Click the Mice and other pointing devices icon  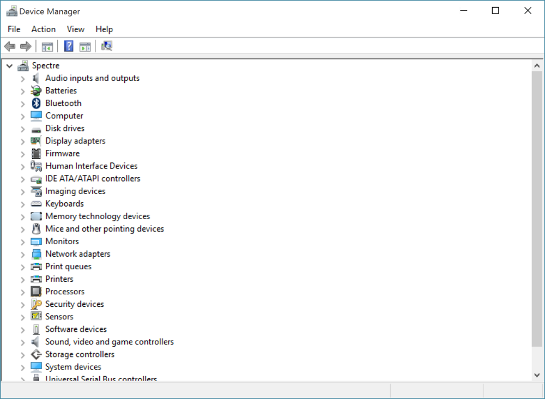(36, 229)
